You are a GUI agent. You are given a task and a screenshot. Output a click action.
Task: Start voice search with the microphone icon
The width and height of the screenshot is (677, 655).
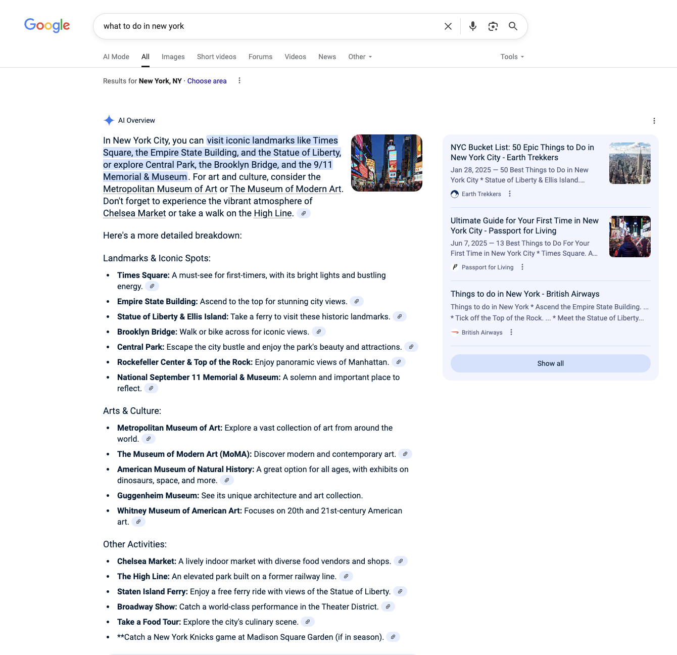(x=473, y=26)
